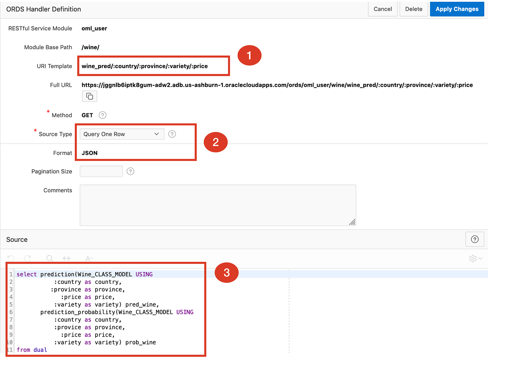Open the Find tool in the code editor

click(49, 259)
